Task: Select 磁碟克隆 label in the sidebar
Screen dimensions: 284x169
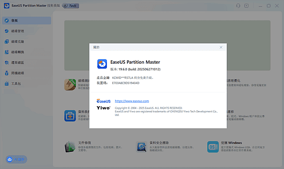Action: [x=18, y=42]
